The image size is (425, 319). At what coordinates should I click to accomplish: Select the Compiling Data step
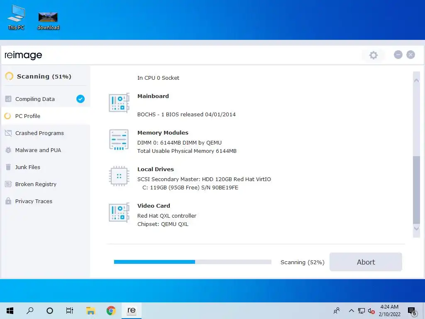[x=46, y=99]
